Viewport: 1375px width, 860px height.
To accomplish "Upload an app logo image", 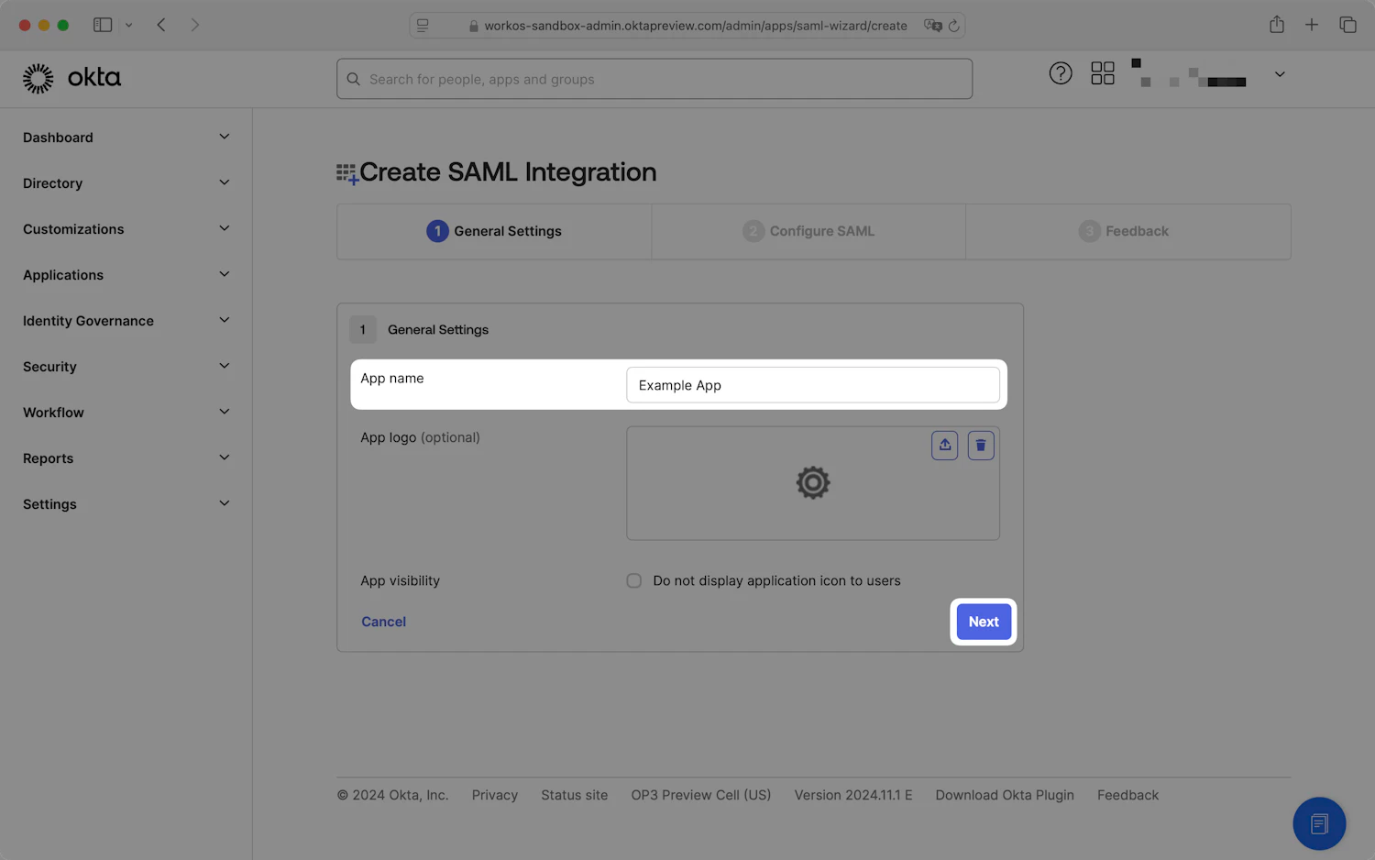I will point(945,446).
